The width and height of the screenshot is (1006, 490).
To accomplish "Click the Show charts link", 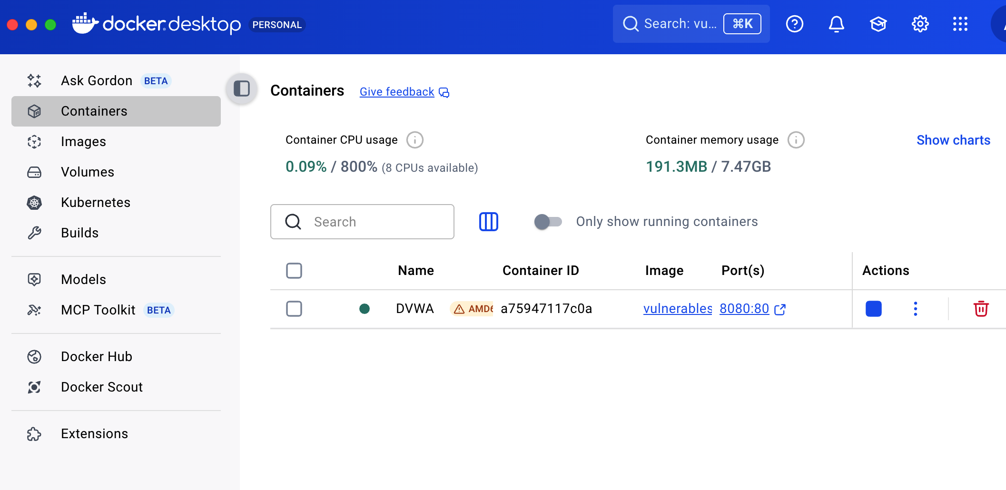I will (x=953, y=140).
